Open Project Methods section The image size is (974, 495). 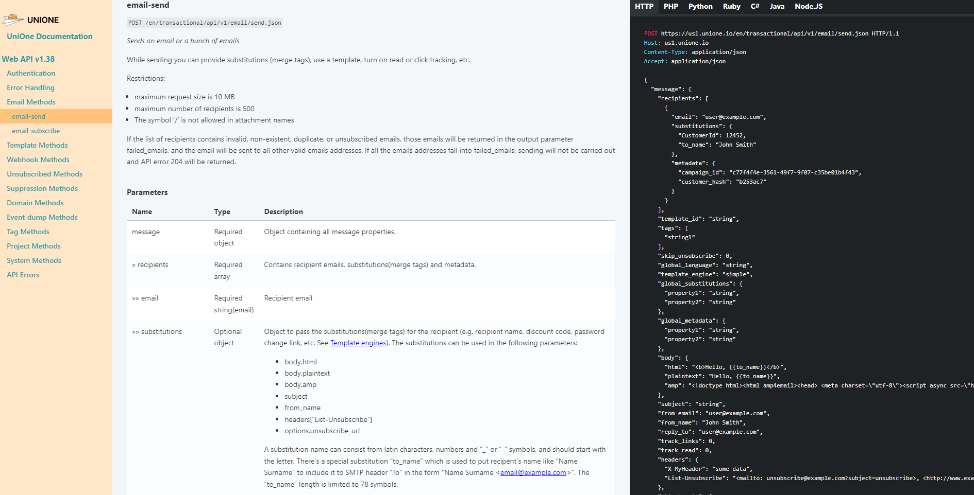[33, 246]
